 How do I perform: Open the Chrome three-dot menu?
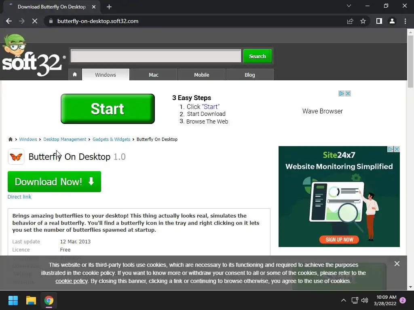click(x=405, y=21)
